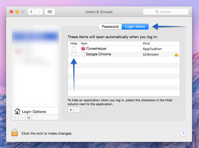Sort by the Kind column header
The image size is (199, 148).
point(158,43)
